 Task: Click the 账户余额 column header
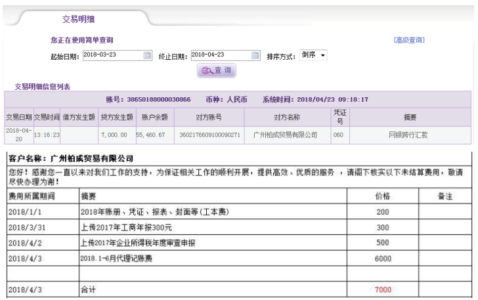point(155,117)
